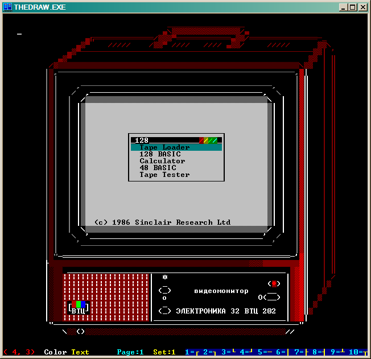The image size is (371, 359).
Task: Click the white 'Color' status bar label
Action: coord(55,352)
